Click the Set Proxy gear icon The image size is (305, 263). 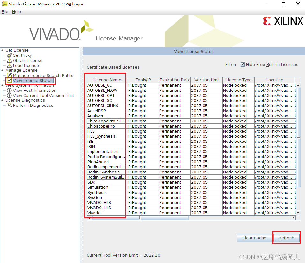[x=9, y=55]
